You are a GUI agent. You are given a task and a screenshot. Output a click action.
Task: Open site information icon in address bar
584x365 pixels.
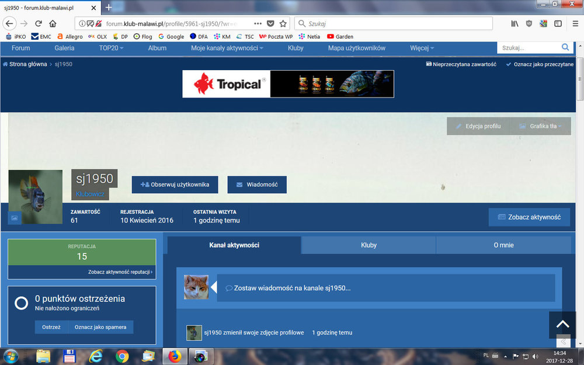tap(82, 23)
